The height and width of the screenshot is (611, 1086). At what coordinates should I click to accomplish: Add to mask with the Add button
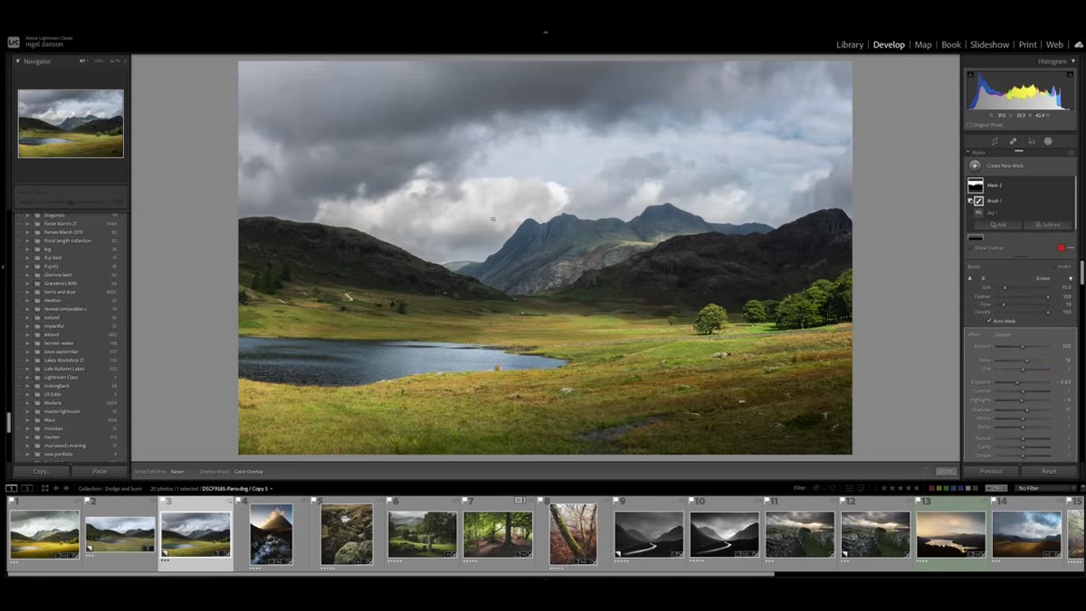997,224
